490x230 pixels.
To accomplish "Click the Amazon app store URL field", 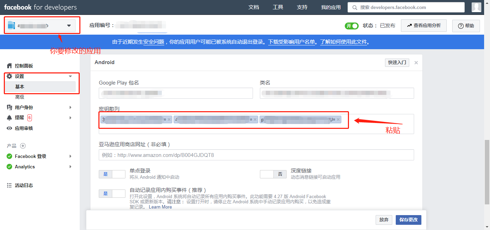I will (x=256, y=155).
